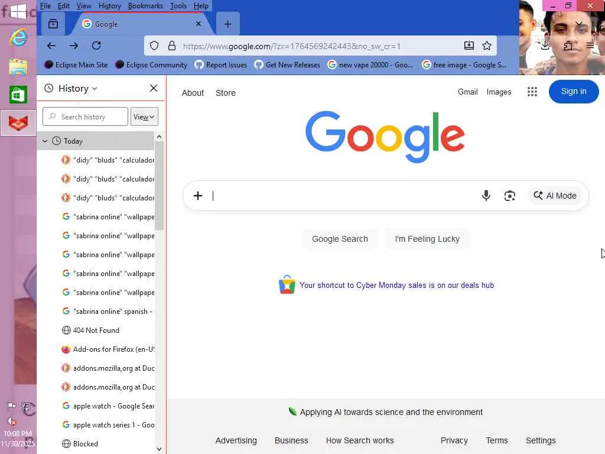Click the history list scroll down arrow
This screenshot has height=454, width=605.
click(159, 449)
